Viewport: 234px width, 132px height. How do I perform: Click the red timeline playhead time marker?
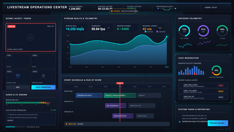(120, 83)
